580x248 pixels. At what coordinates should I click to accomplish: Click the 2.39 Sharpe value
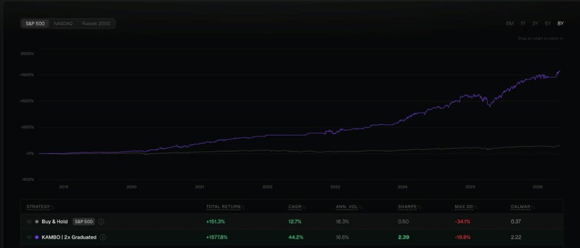click(x=403, y=237)
